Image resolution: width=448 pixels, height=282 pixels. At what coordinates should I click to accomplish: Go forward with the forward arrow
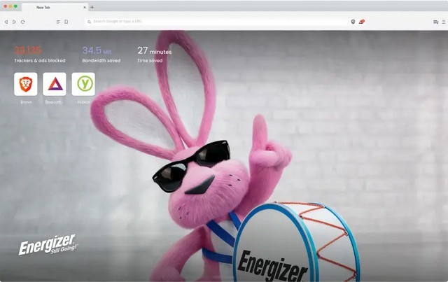14,22
